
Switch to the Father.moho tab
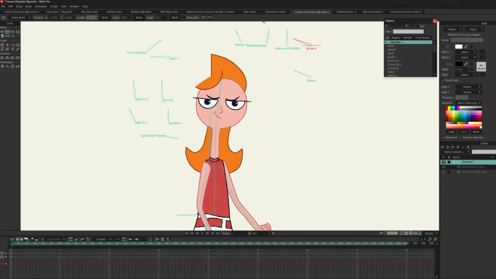[114, 12]
